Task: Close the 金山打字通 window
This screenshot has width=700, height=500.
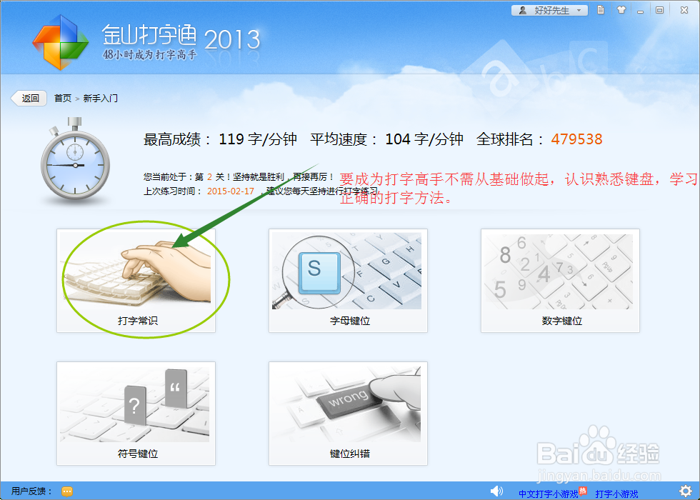Action: coord(684,10)
